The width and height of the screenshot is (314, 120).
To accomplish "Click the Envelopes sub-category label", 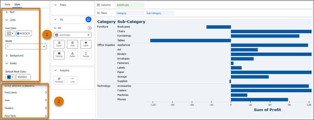I will click(123, 59).
